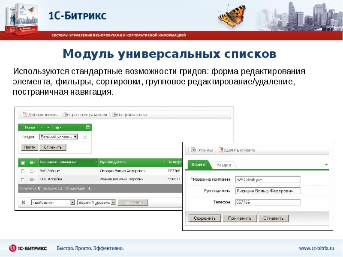Click the Управление разделами label

(87, 115)
